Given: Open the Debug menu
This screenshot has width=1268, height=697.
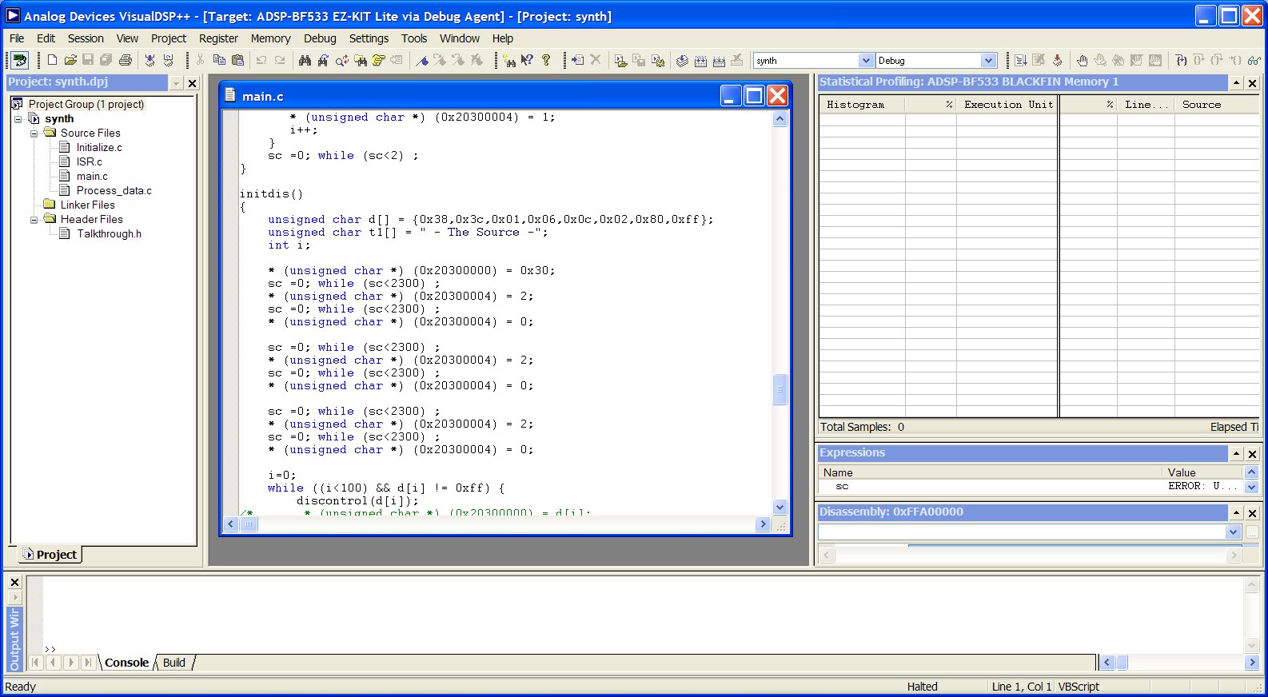Looking at the screenshot, I should (x=320, y=38).
